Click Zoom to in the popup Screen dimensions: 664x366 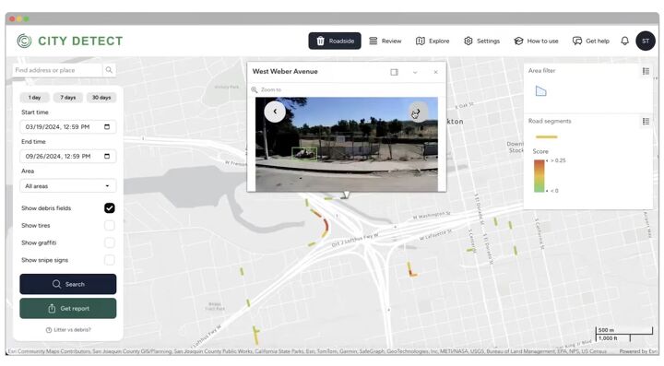click(267, 89)
